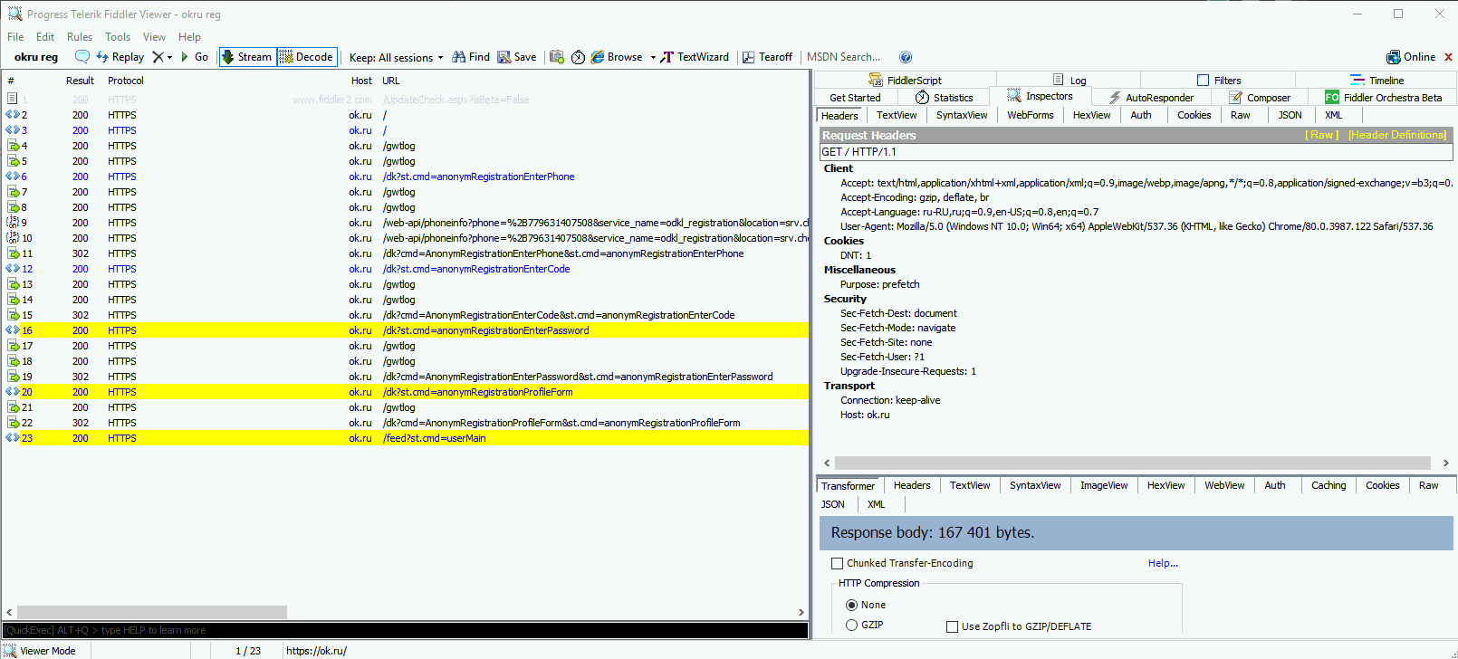Click the Go button in toolbar

pyautogui.click(x=194, y=57)
